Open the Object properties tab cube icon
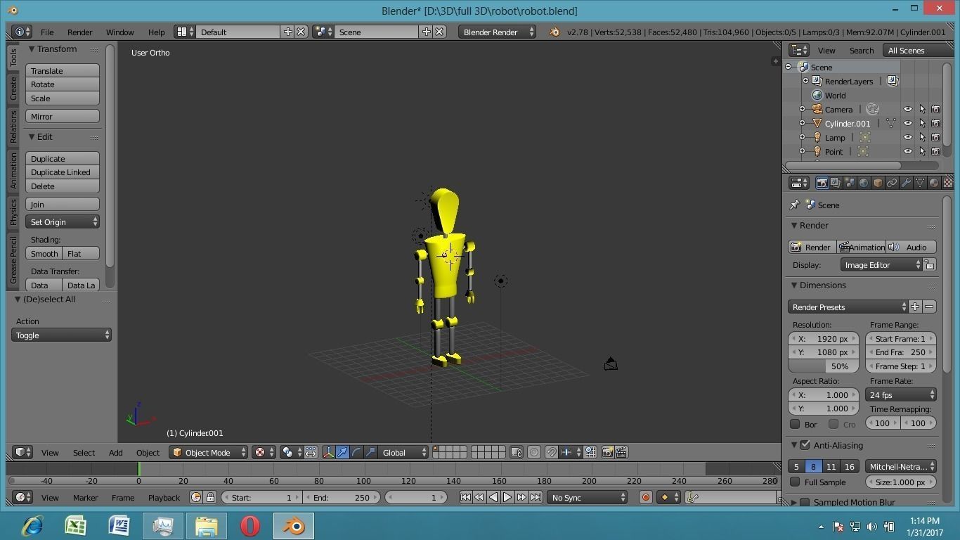The width and height of the screenshot is (960, 540). 878,183
